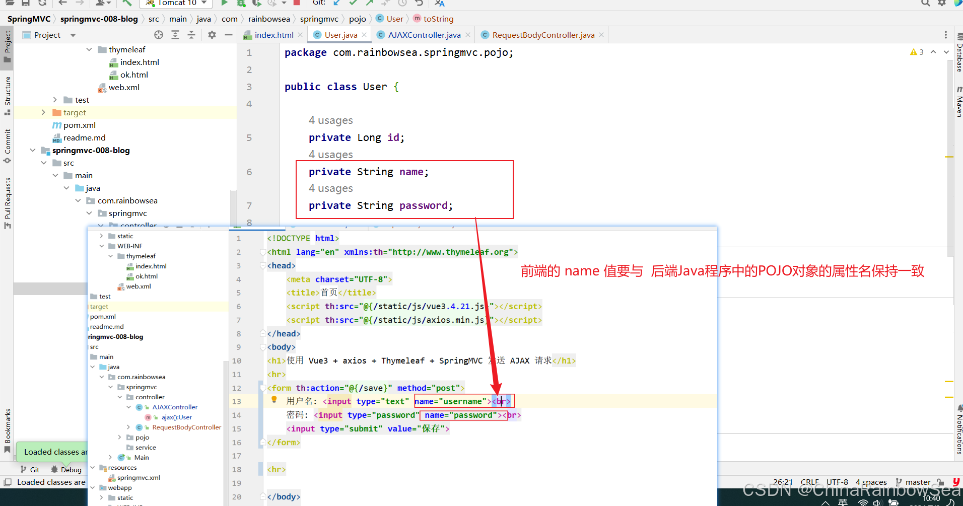
Task: Hide the Project tool window
Action: (228, 35)
